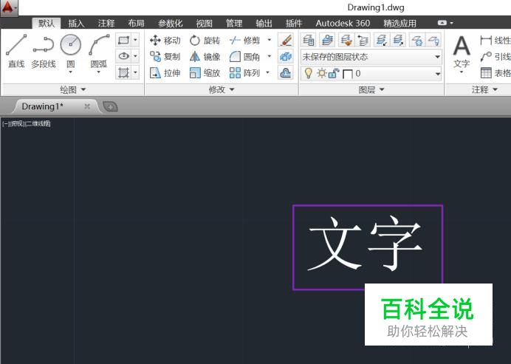Click layer 0 color swatch square
Viewport: 511px width, 364px height.
pos(348,74)
